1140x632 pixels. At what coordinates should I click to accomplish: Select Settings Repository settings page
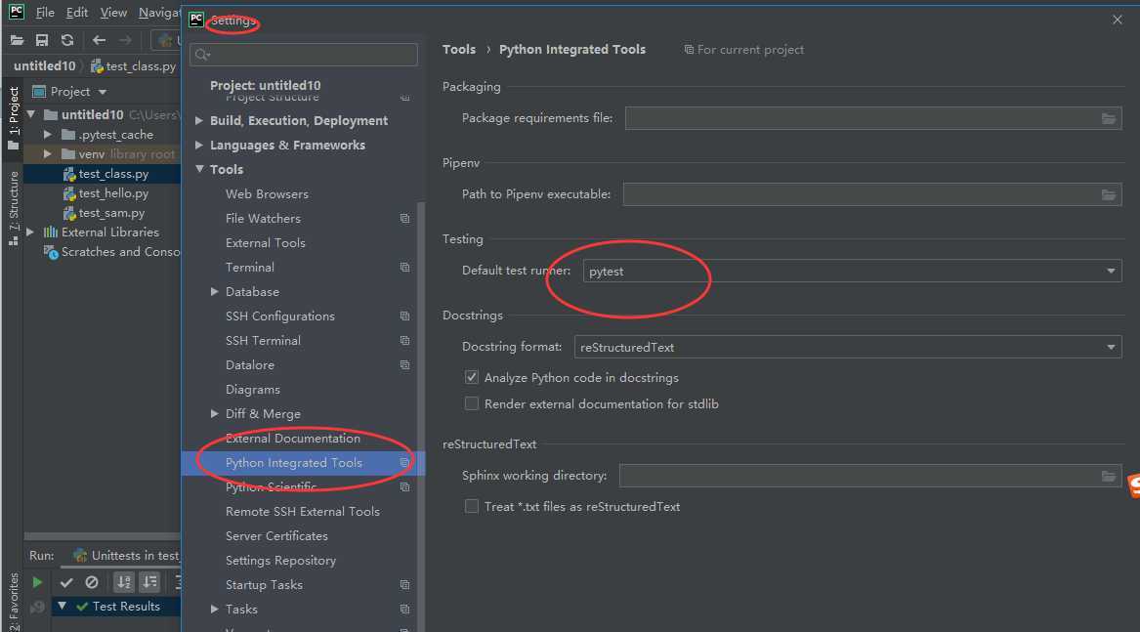(280, 561)
